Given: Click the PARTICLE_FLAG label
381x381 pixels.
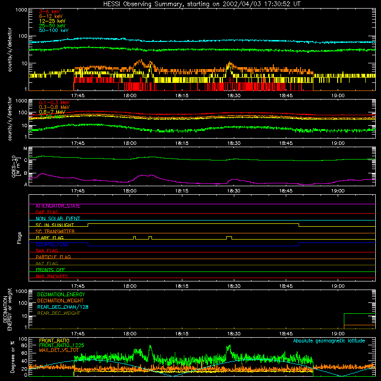Looking at the screenshot, I should (53, 257).
